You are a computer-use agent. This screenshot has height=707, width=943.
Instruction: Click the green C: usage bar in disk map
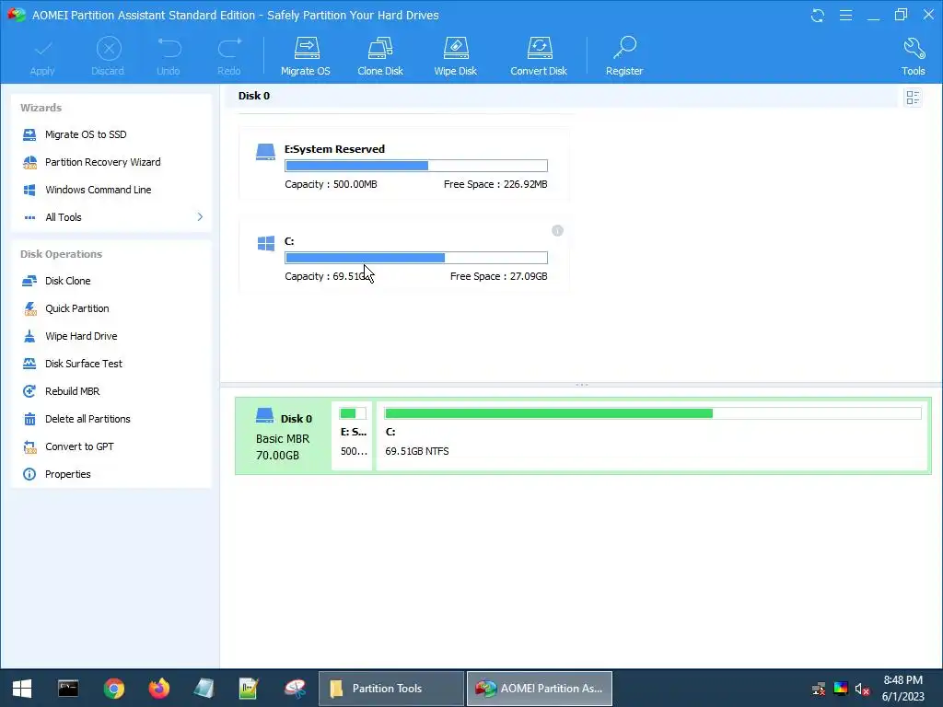(x=653, y=413)
